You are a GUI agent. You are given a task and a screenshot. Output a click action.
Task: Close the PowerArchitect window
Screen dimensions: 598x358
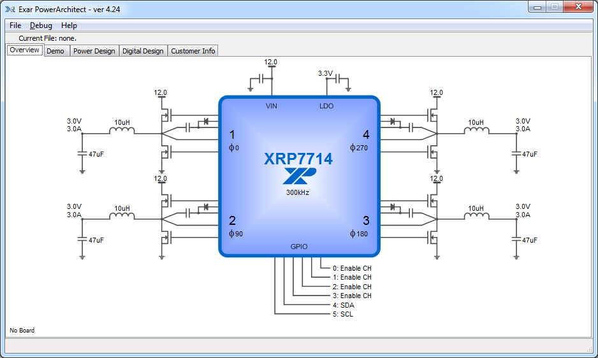[x=578, y=7]
